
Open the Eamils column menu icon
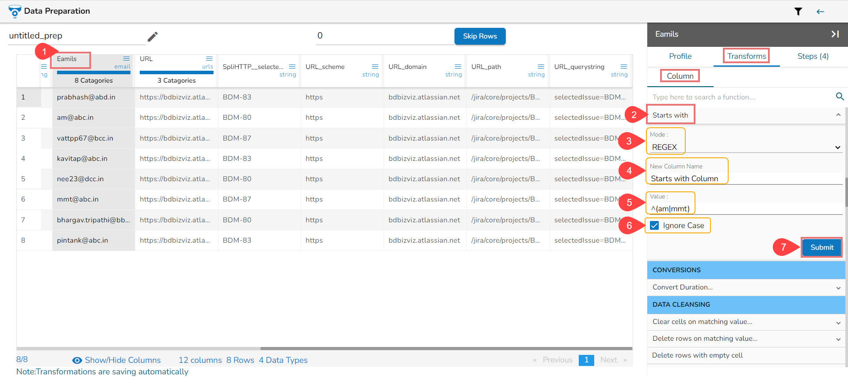tap(126, 58)
